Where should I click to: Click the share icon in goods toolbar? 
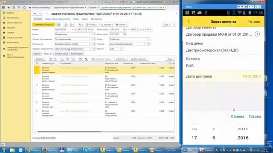point(73,59)
